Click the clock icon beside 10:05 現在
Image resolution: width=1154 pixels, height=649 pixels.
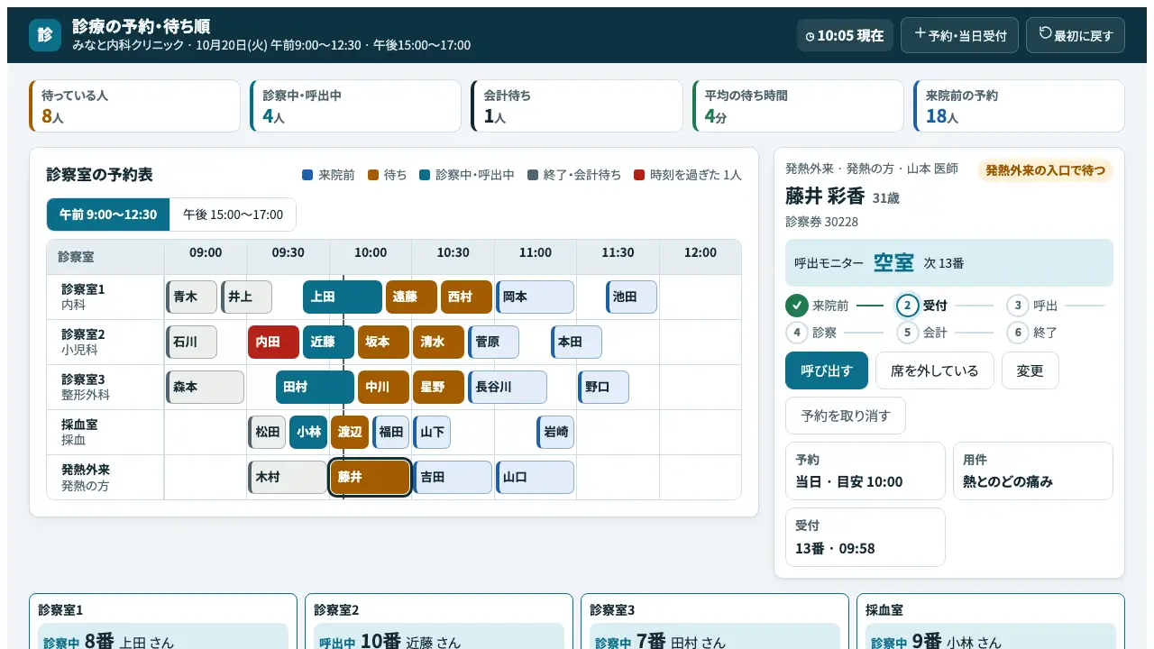(810, 36)
